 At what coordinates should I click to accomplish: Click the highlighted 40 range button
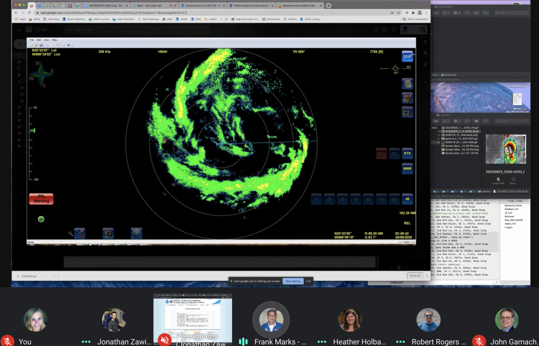click(407, 199)
